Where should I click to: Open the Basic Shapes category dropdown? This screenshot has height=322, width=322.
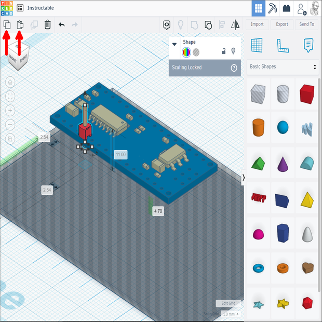coord(283,67)
